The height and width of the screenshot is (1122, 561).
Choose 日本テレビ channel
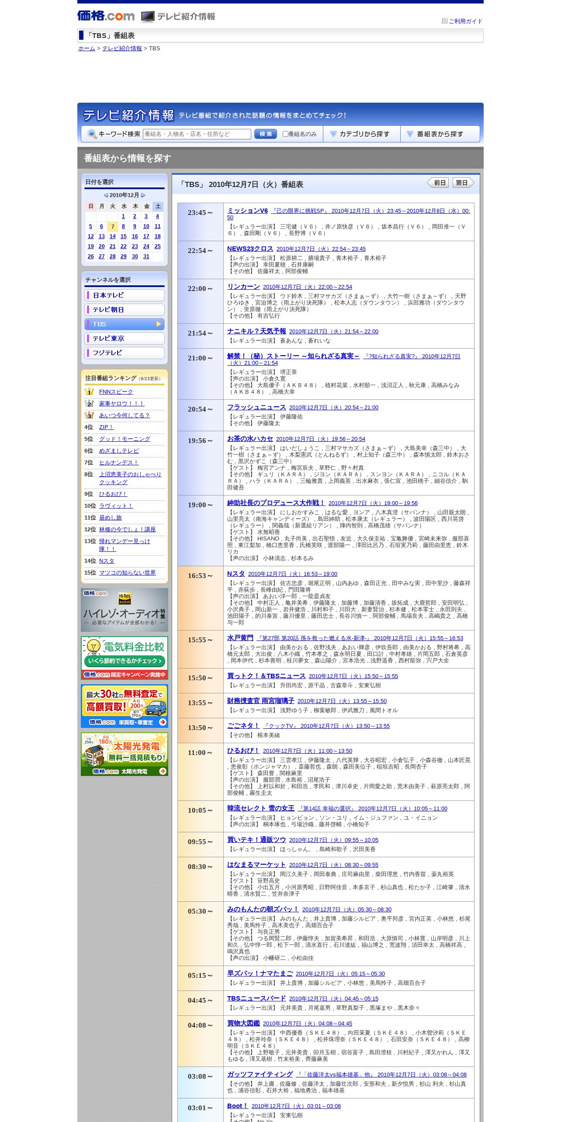(x=125, y=295)
